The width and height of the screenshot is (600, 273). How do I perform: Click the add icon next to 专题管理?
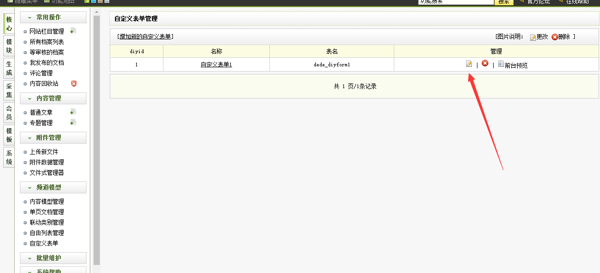(73, 122)
